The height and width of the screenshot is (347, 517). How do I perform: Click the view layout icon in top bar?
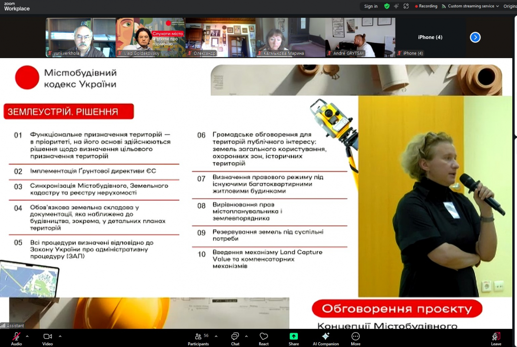[406, 6]
